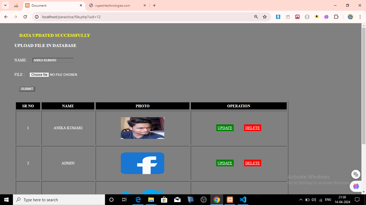The width and height of the screenshot is (366, 205).
Task: Click the volume speaker tray icon
Action: coord(314,200)
